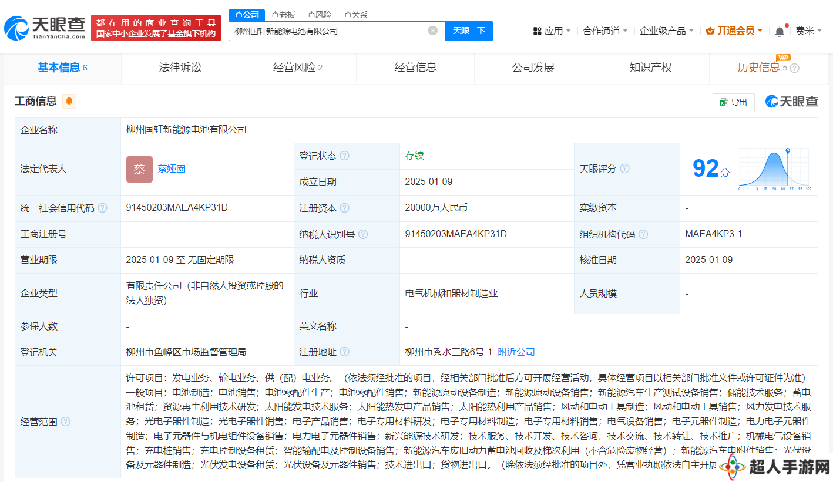Click the 核准日期 value 2025-01-09
Image resolution: width=833 pixels, height=482 pixels.
[x=709, y=260]
